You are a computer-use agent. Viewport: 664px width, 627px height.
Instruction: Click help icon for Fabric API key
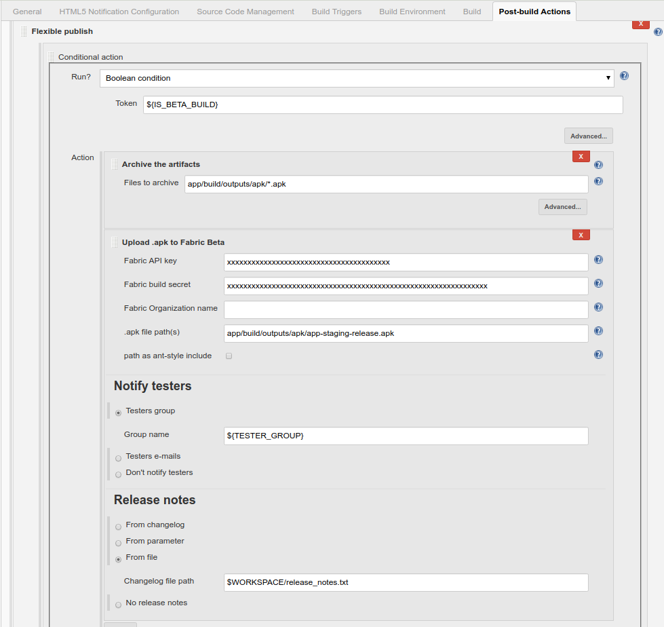pyautogui.click(x=598, y=260)
